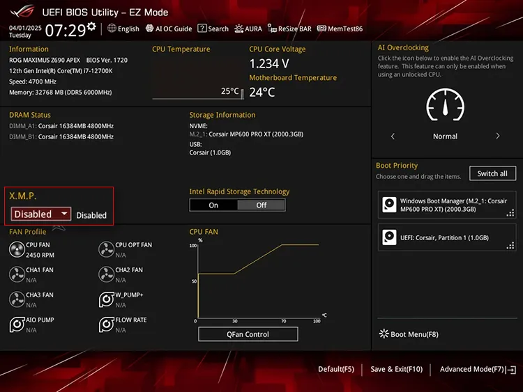Click the UEFI Corsair disk icon
The image size is (523, 392).
[389, 237]
